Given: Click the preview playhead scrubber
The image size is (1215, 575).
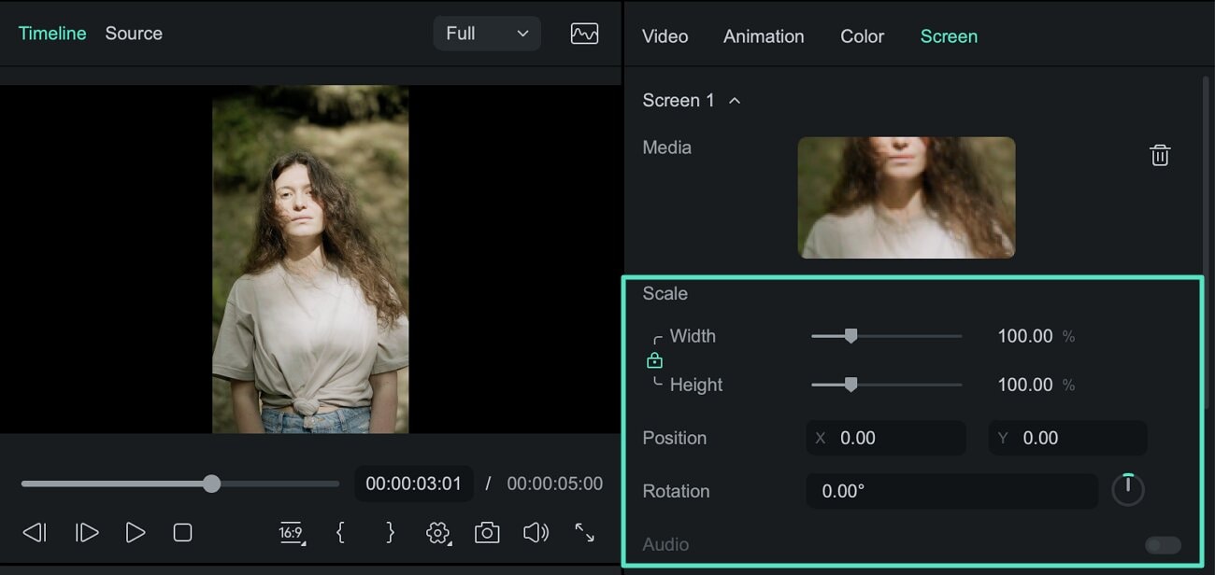Looking at the screenshot, I should [212, 484].
